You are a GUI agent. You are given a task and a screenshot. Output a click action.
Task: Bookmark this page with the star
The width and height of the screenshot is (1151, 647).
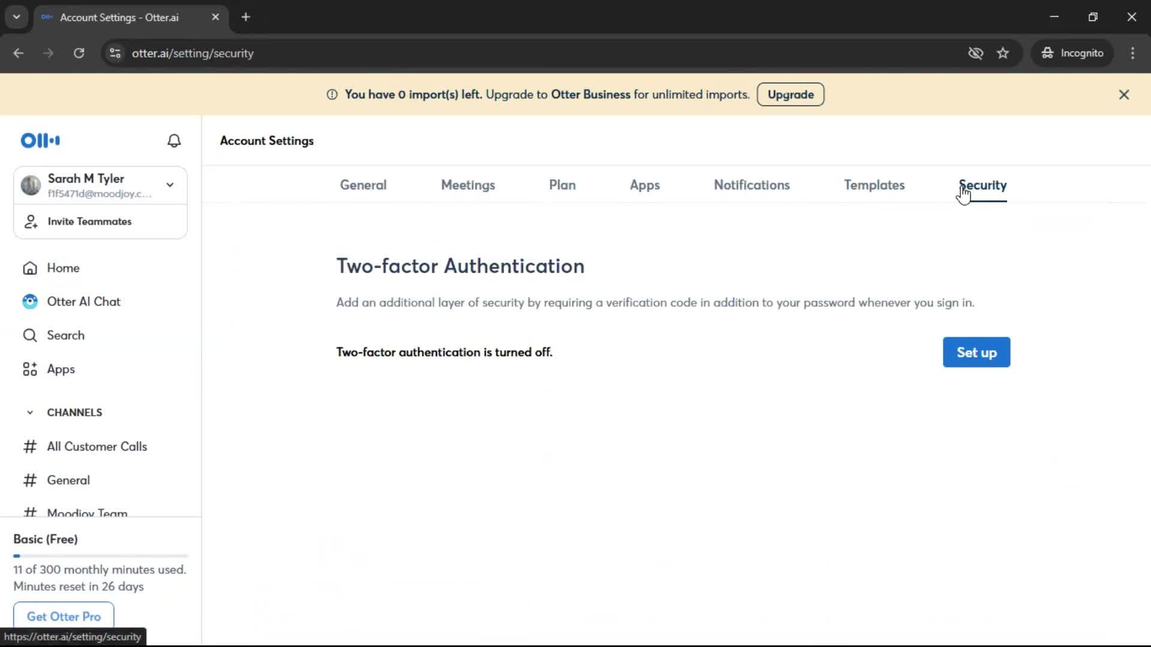(x=1003, y=53)
